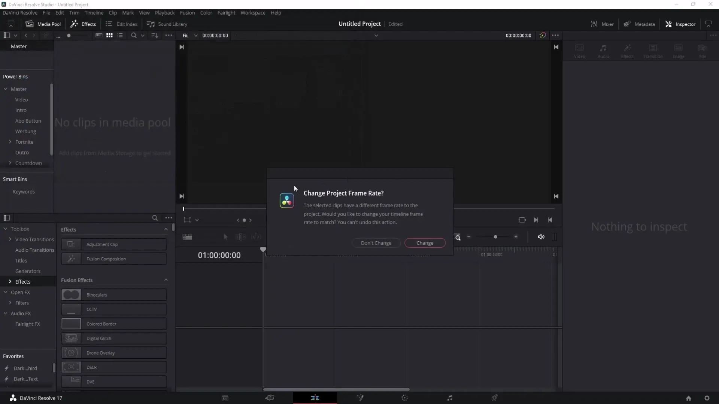This screenshot has width=719, height=404.
Task: Click the timeline horizontal scrollbar
Action: pyautogui.click(x=336, y=389)
